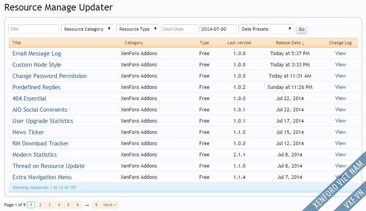
Task: Open the Change Password Permission resource
Action: (x=49, y=76)
